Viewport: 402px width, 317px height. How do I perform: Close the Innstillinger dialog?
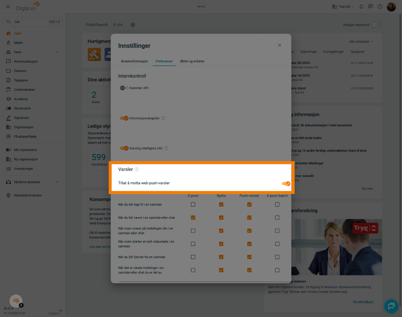[280, 45]
